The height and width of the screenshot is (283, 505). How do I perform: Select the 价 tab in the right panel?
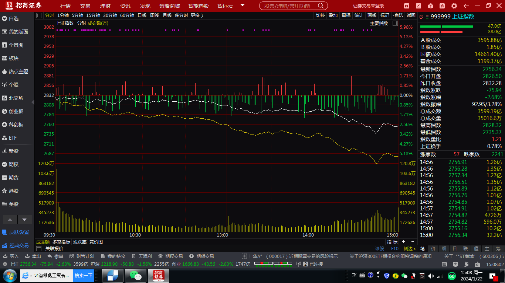pos(433,248)
